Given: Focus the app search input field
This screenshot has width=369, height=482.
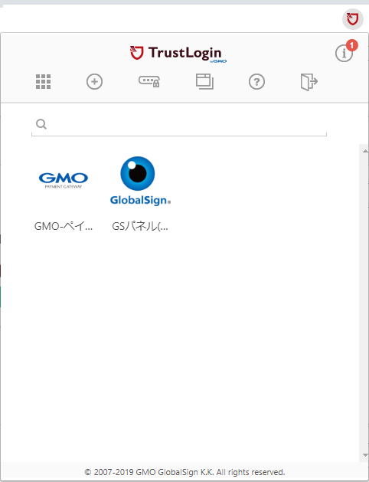Looking at the screenshot, I should pos(179,124).
